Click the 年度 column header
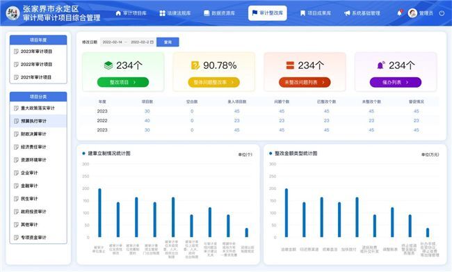The image size is (452, 272). click(102, 102)
